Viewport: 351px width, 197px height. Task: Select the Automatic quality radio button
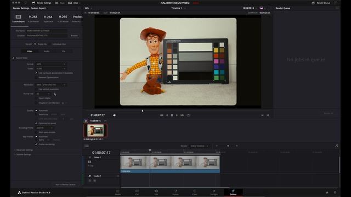pos(36,111)
